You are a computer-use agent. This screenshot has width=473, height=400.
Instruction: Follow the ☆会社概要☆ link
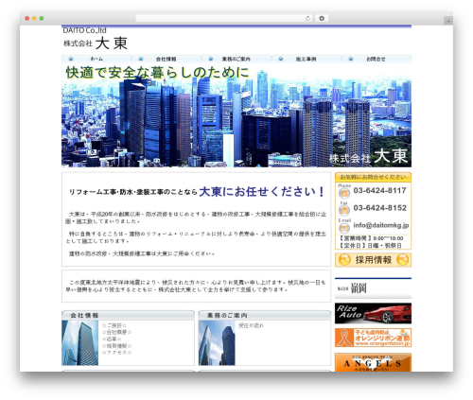(116, 332)
